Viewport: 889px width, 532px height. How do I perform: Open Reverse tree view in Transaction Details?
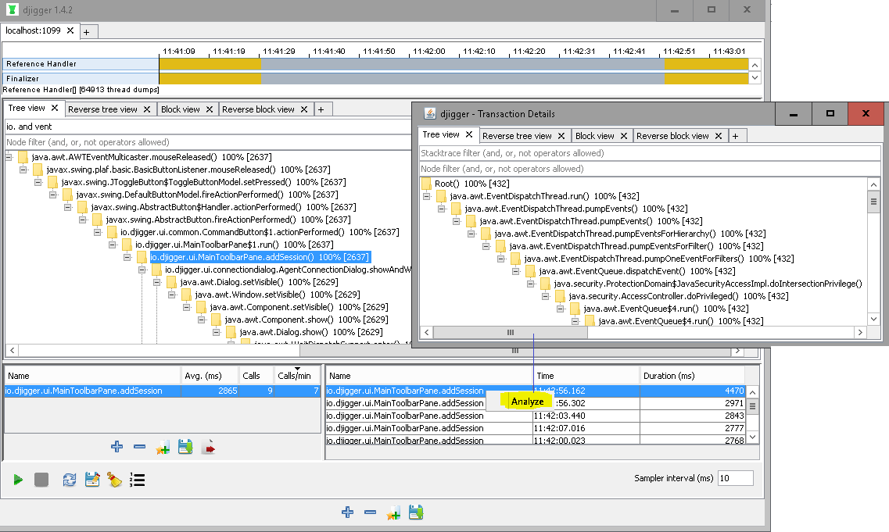(517, 136)
